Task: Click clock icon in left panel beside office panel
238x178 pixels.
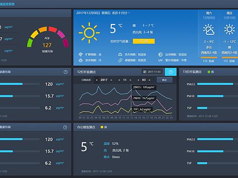Action: tap(65, 127)
